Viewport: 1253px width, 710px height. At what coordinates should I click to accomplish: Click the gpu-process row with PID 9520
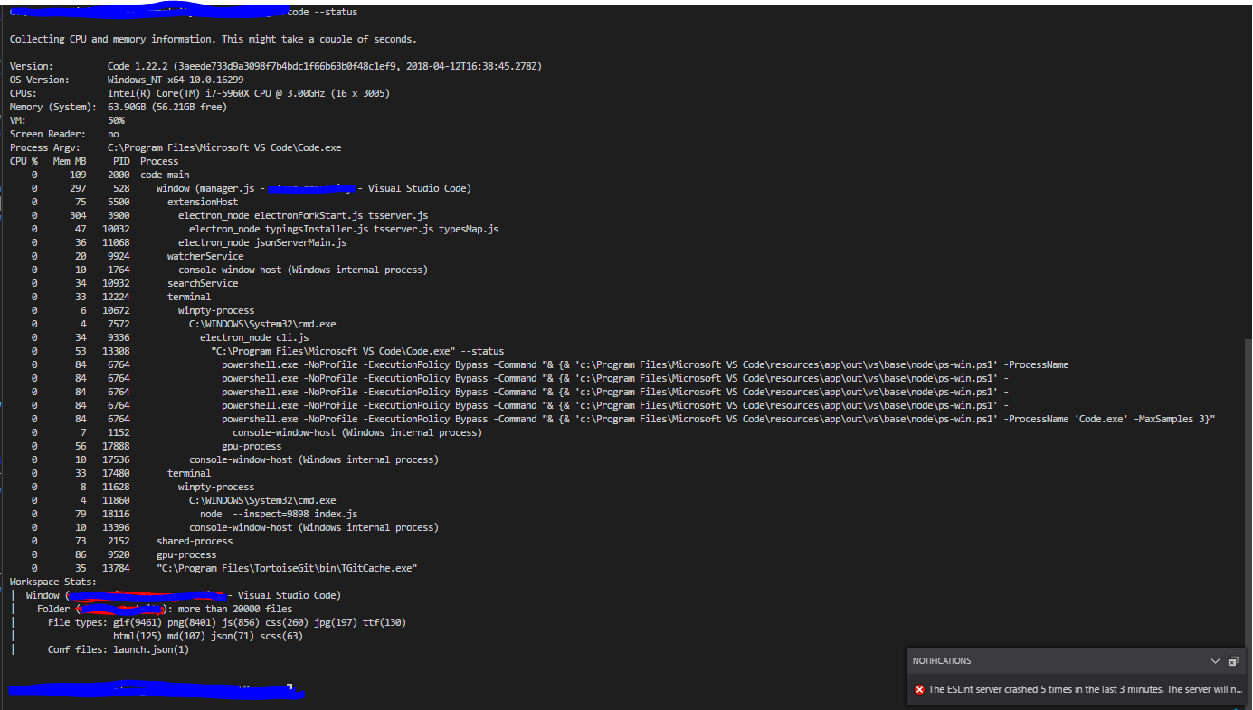pos(124,555)
